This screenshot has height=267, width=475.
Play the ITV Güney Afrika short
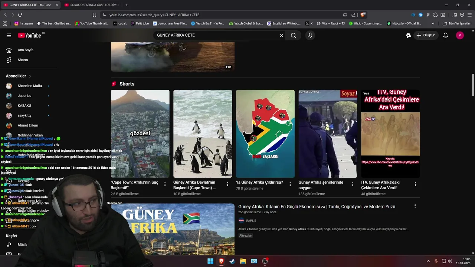pyautogui.click(x=390, y=133)
